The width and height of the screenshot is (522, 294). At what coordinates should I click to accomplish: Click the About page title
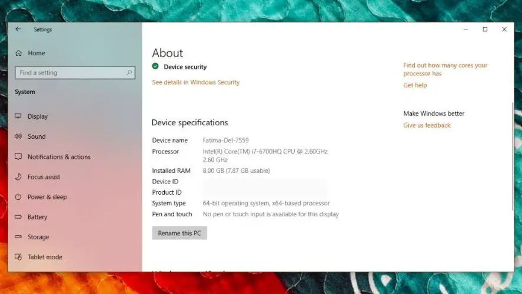click(x=168, y=53)
